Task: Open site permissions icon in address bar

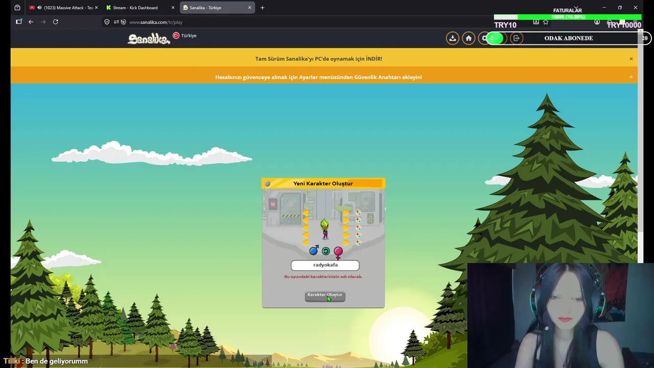Action: 116,22
